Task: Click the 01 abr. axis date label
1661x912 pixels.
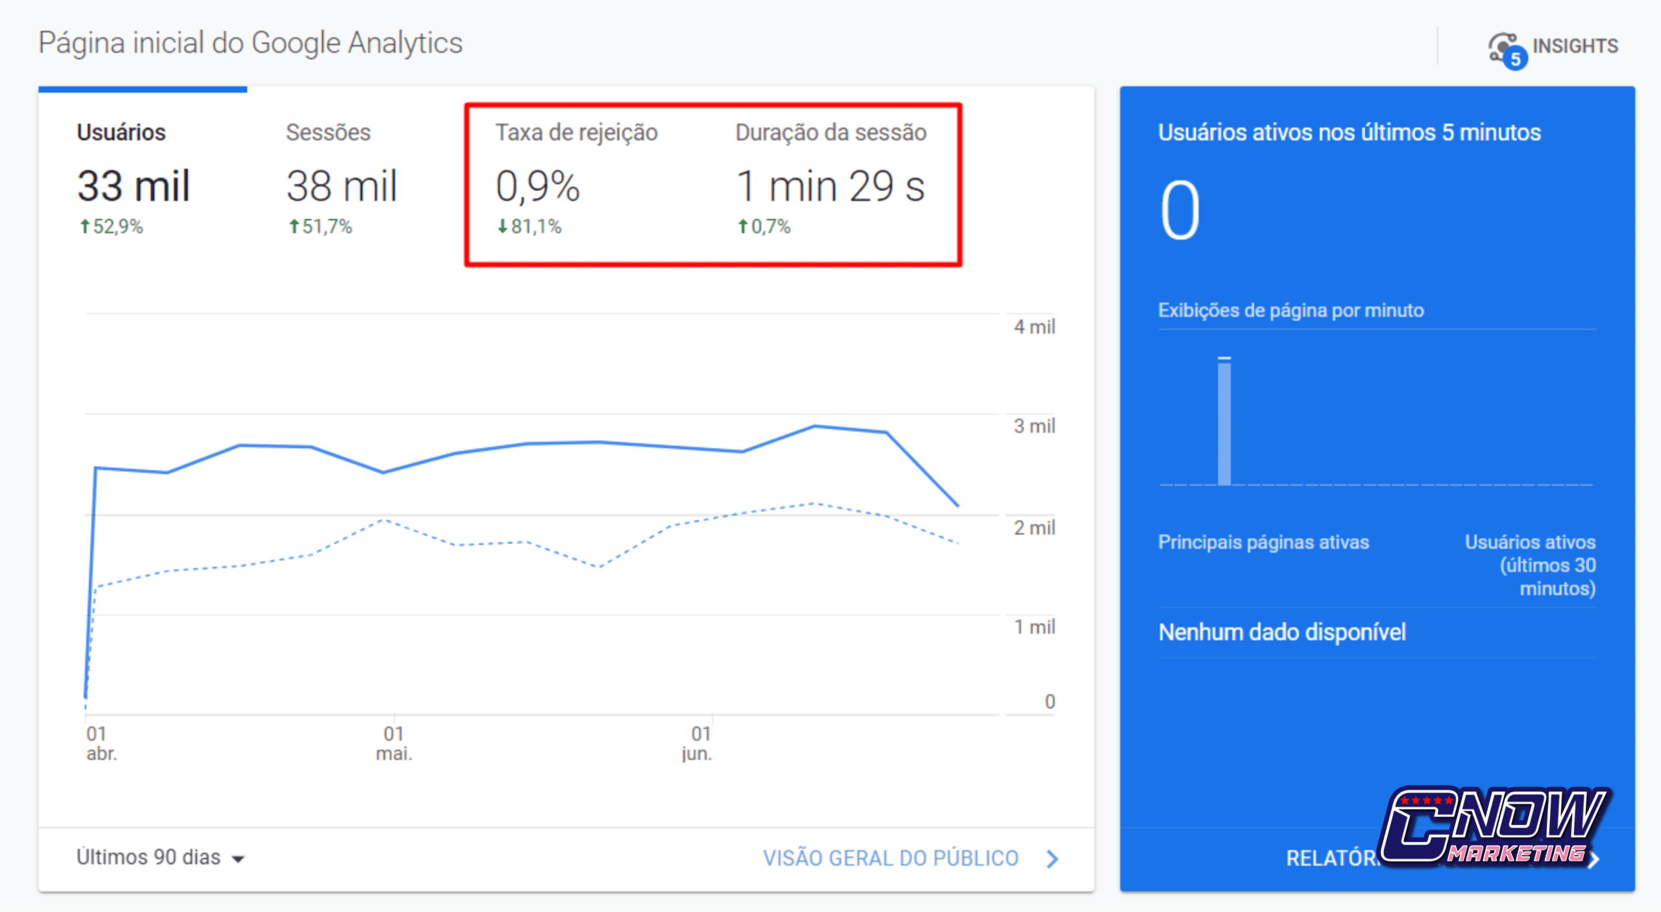Action: tap(101, 743)
